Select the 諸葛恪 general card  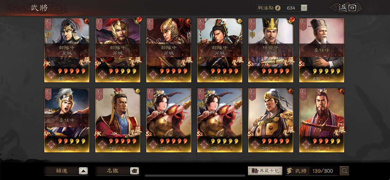[x=118, y=120]
